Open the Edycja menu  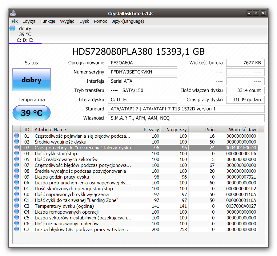point(29,21)
